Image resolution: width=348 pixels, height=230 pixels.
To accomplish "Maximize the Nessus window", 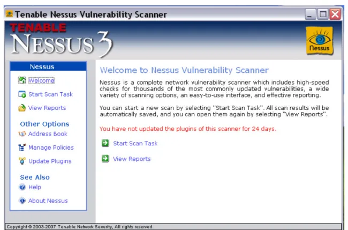I will point(323,14).
